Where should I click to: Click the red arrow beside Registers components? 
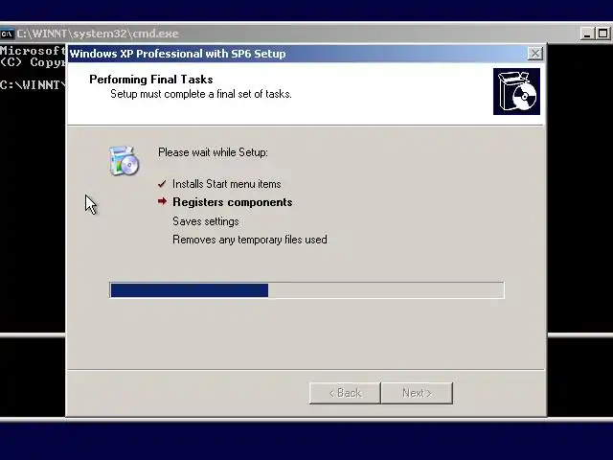[x=162, y=201]
